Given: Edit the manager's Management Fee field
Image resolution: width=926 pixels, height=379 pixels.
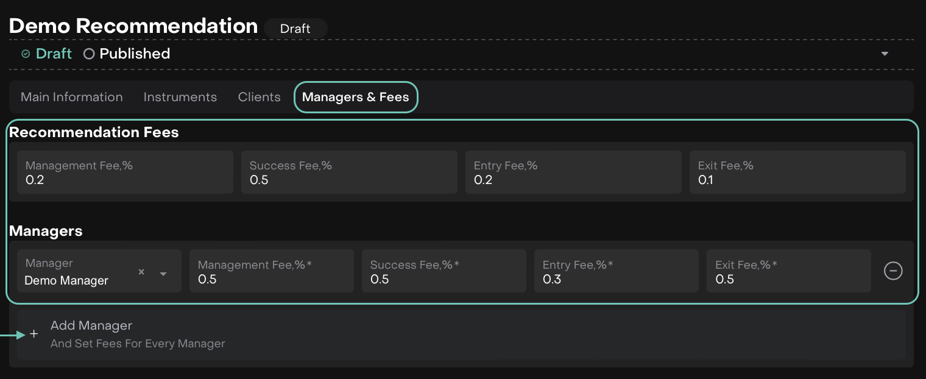Looking at the screenshot, I should 272,272.
